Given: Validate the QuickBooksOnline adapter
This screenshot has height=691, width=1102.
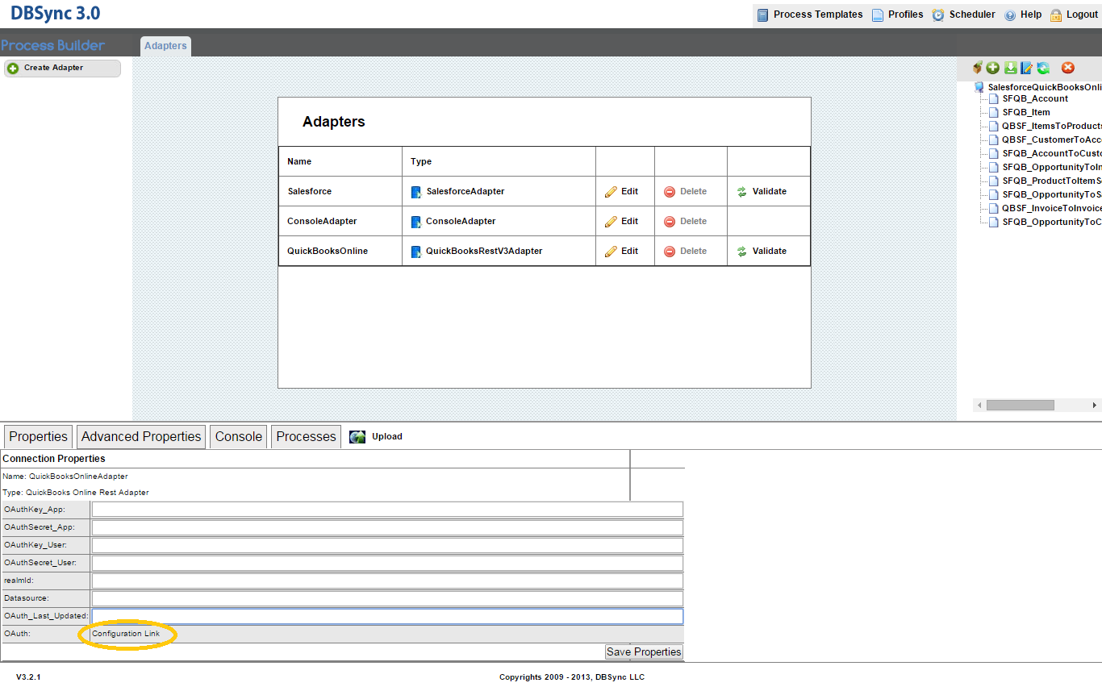Looking at the screenshot, I should click(761, 252).
